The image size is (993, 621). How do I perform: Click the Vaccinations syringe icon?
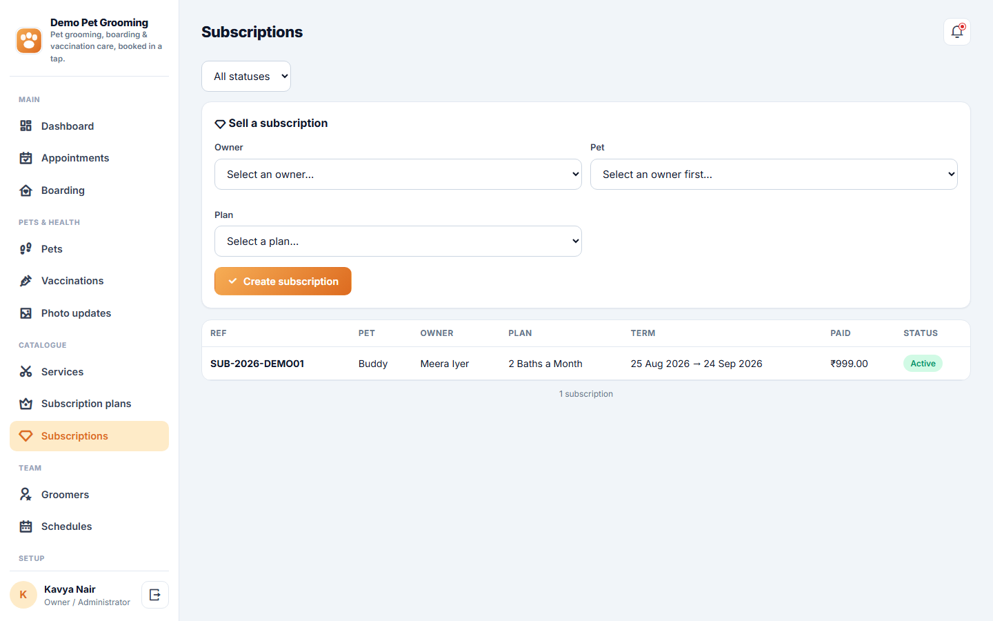pos(26,281)
